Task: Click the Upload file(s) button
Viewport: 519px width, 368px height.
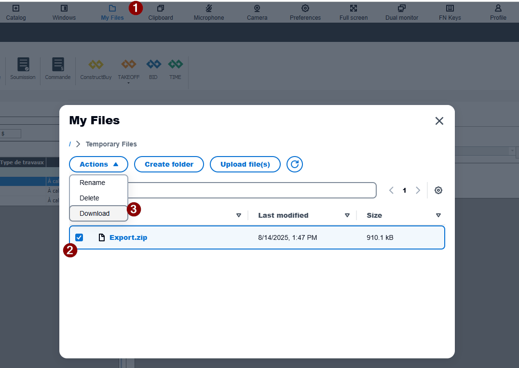Action: point(245,164)
